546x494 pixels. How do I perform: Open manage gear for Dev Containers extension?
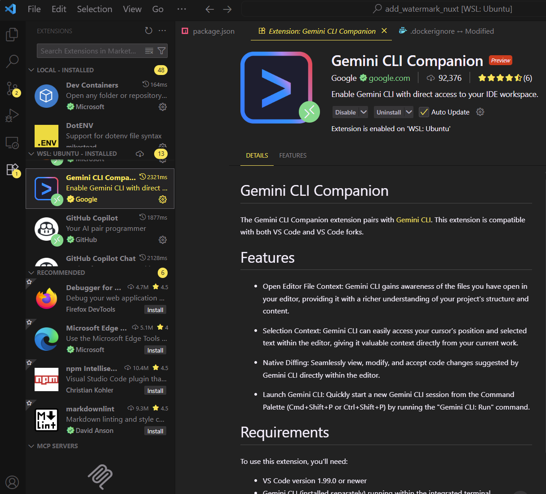pyautogui.click(x=163, y=107)
